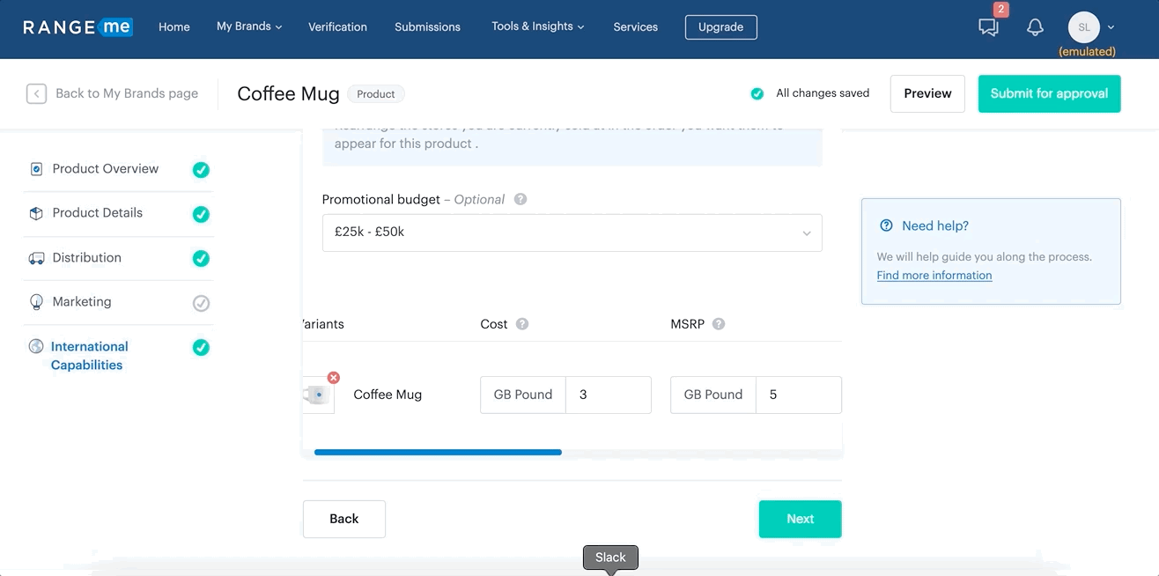This screenshot has width=1159, height=576.
Task: Click Back to My Brands page
Action: [127, 93]
